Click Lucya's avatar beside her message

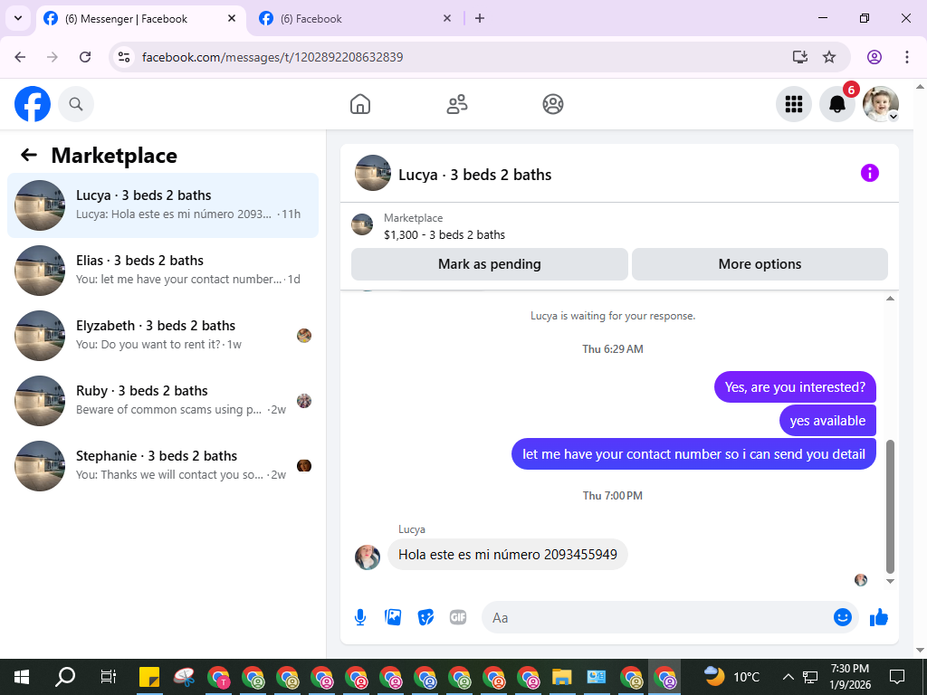click(x=368, y=557)
